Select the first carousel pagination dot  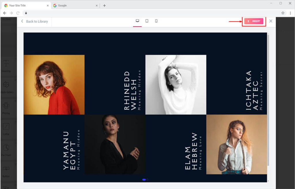[x=144, y=179]
